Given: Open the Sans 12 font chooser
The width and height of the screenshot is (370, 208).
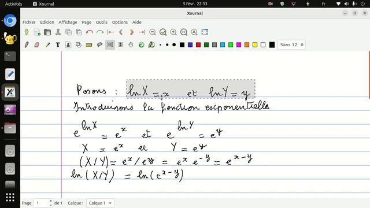Looking at the screenshot, I should coord(291,45).
